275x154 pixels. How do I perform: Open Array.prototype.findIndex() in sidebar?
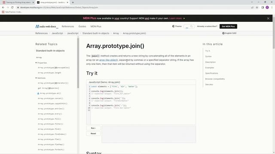coord(52,134)
